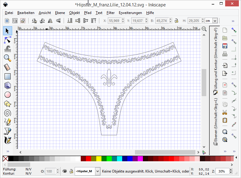Open the Hipster_M layer dropdown
The width and height of the screenshot is (241, 178).
pyautogui.click(x=97, y=171)
